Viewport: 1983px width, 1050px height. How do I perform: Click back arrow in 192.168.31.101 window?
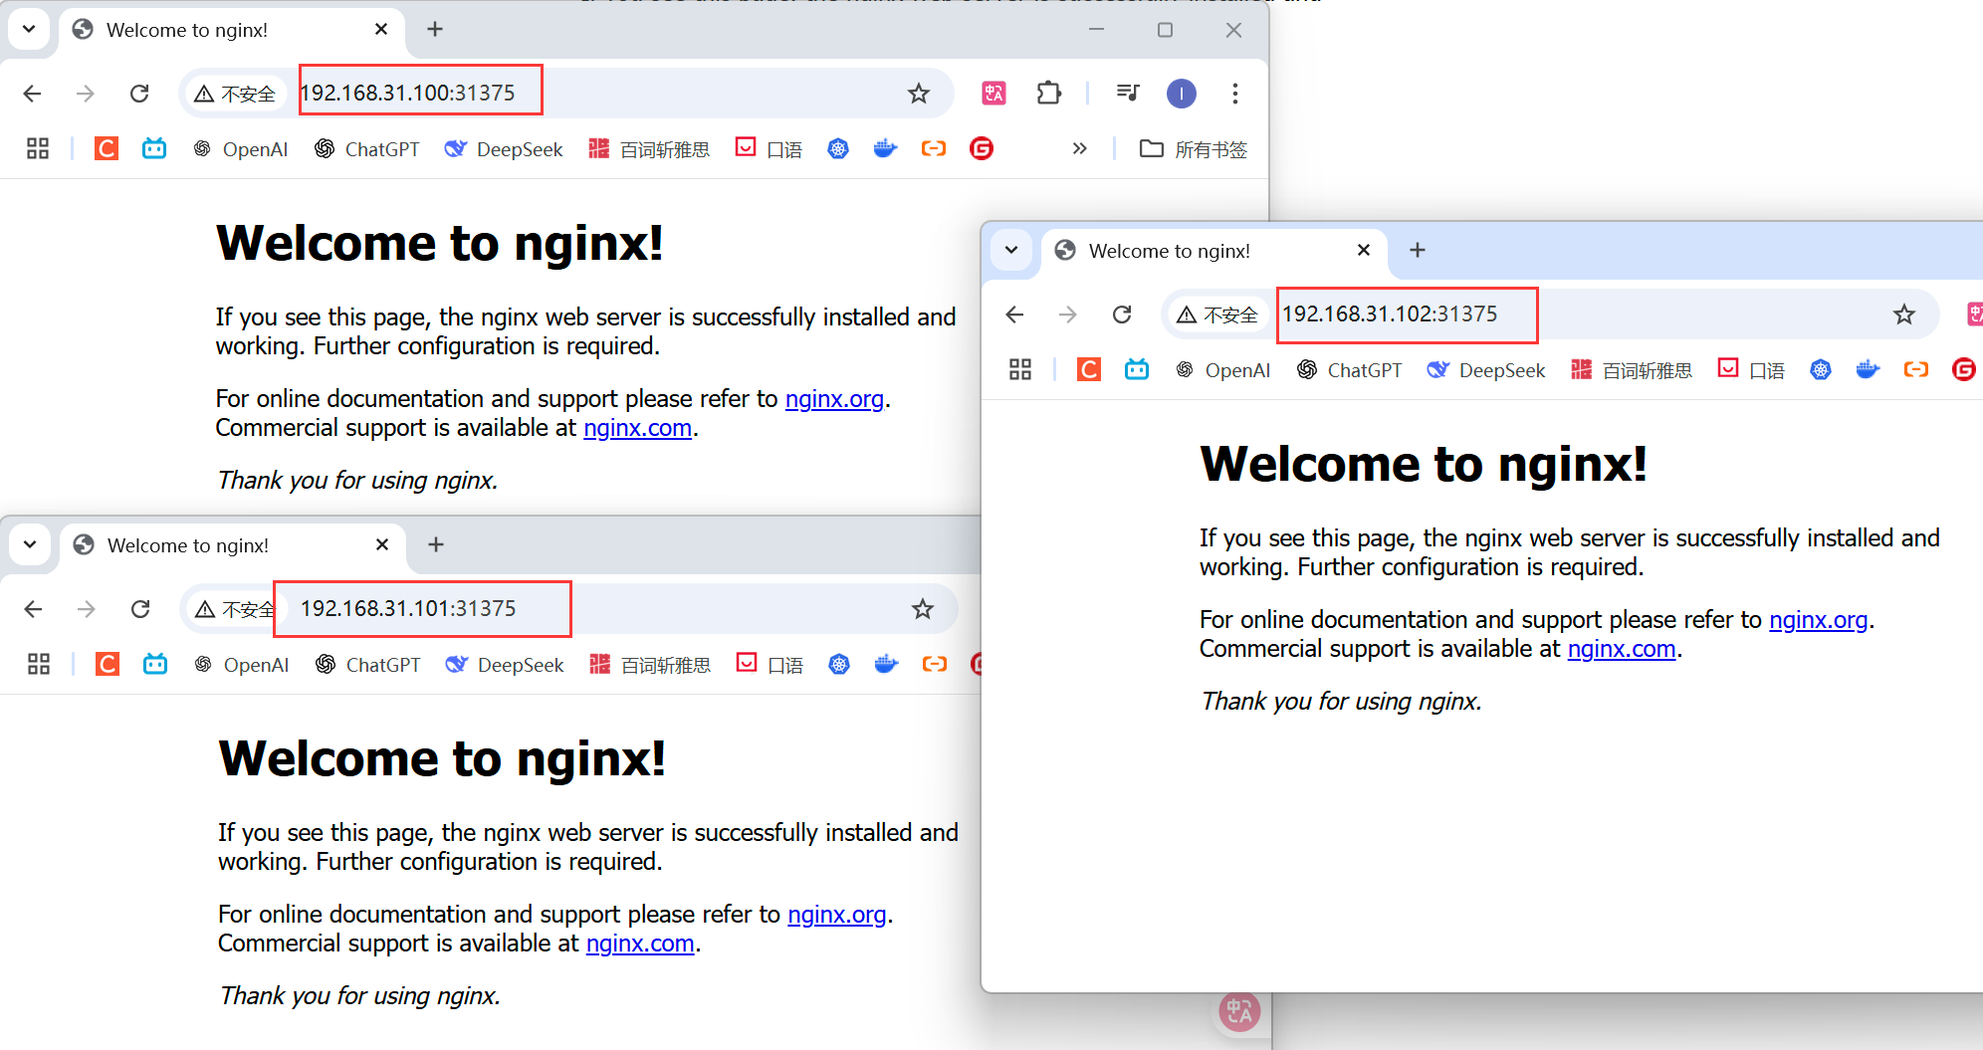pyautogui.click(x=33, y=609)
